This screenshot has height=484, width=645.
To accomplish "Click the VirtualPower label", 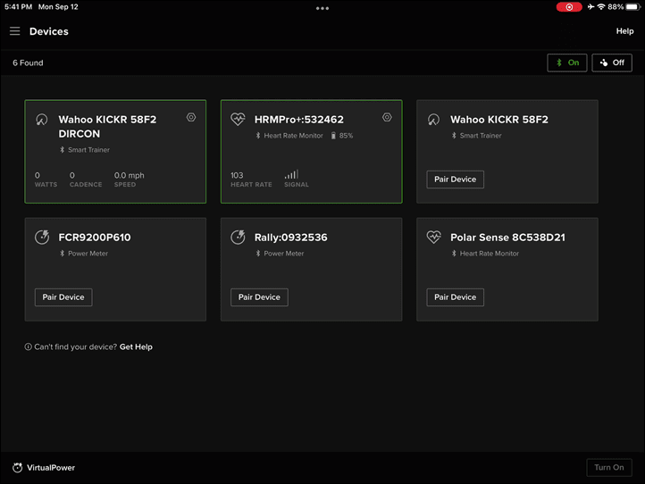I will [51, 468].
